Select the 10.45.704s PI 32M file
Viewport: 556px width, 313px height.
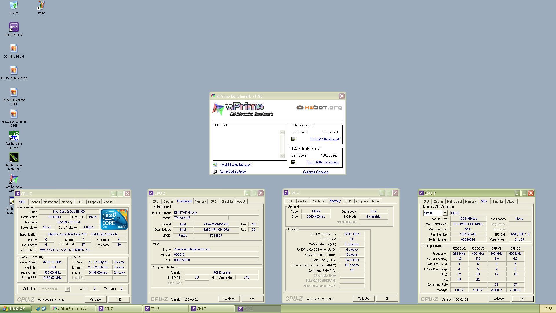14,70
